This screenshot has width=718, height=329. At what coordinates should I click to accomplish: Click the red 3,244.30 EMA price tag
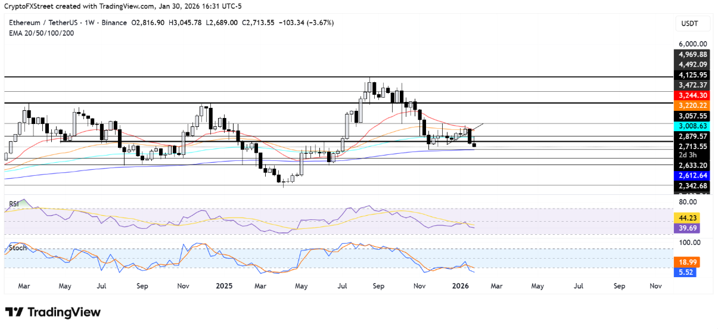[691, 95]
